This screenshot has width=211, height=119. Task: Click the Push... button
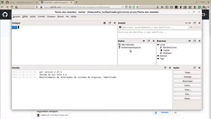pyautogui.click(x=188, y=90)
